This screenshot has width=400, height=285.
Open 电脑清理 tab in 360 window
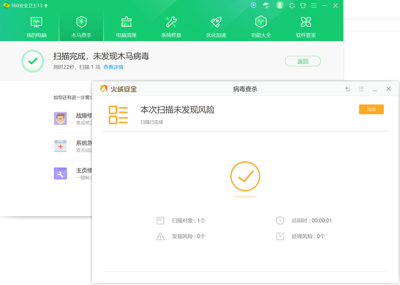coord(126,27)
